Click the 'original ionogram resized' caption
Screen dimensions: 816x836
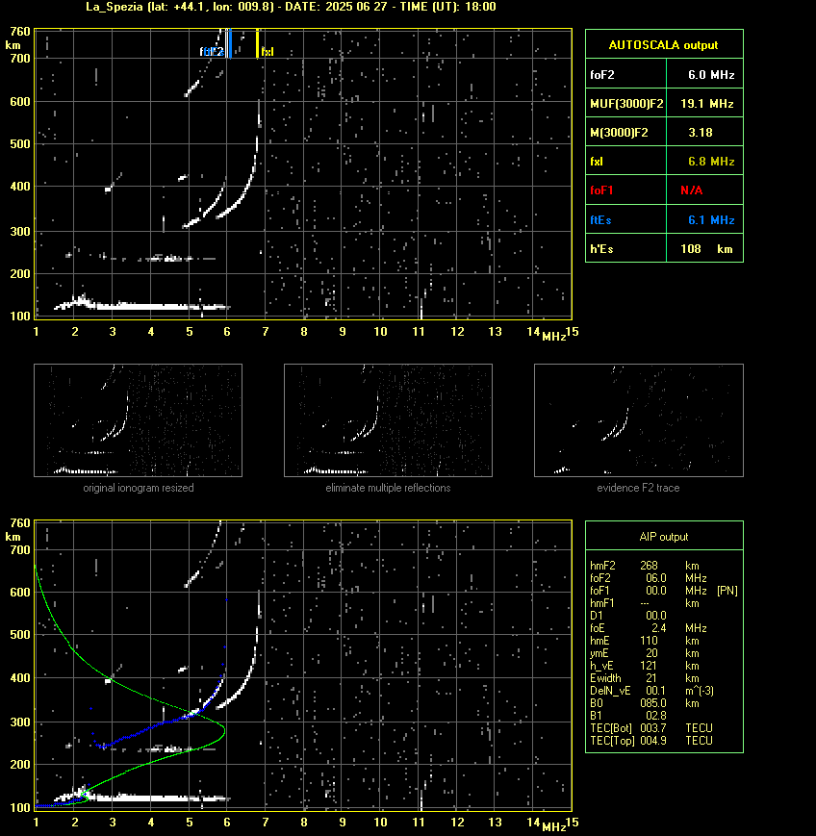click(139, 488)
